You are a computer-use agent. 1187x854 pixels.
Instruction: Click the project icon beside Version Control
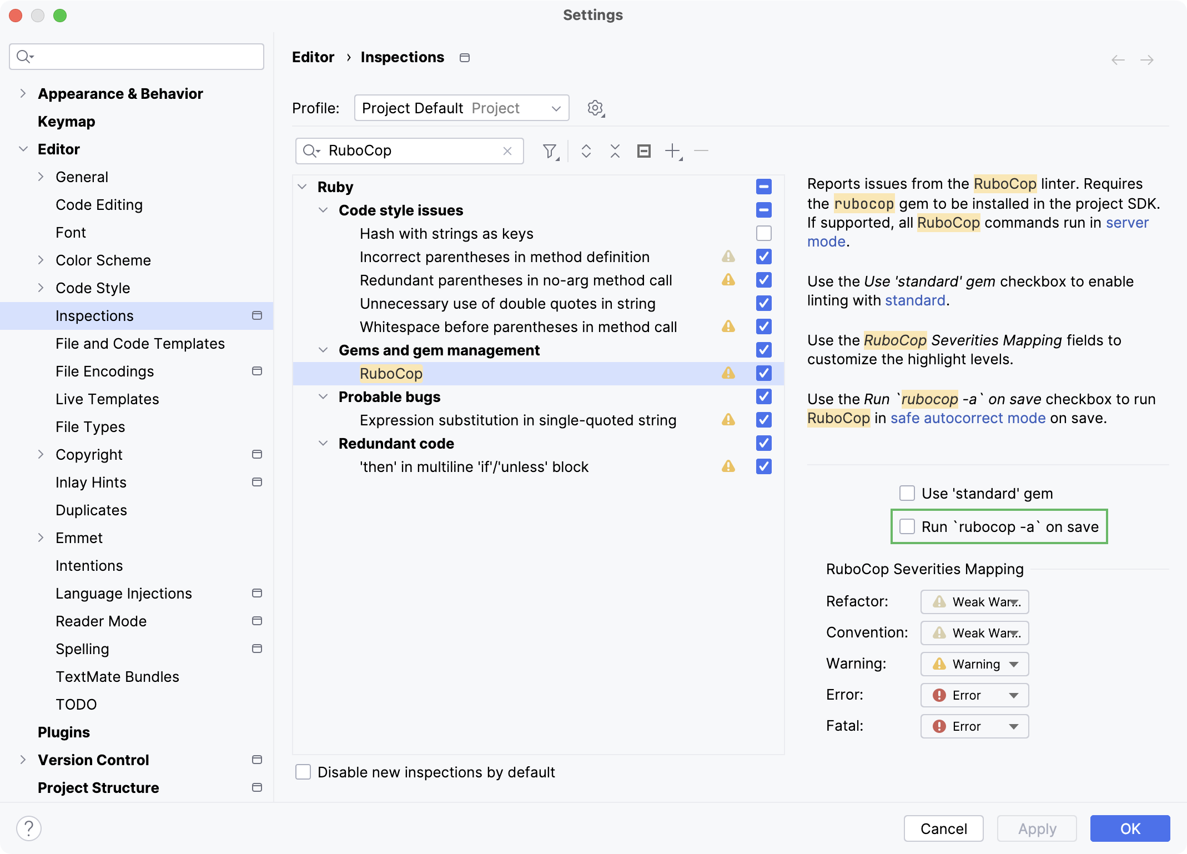(256, 760)
